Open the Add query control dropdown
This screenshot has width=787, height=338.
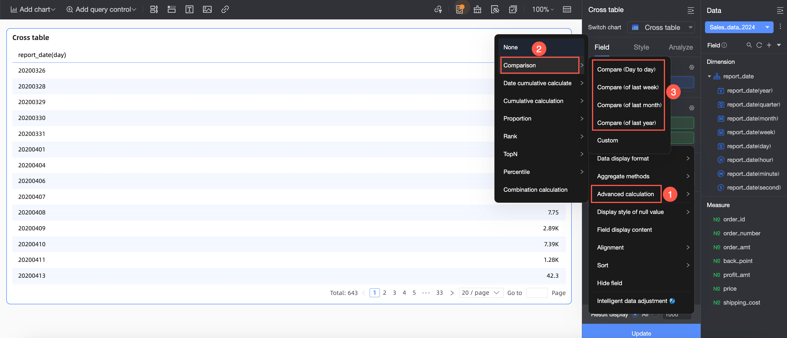pyautogui.click(x=101, y=10)
